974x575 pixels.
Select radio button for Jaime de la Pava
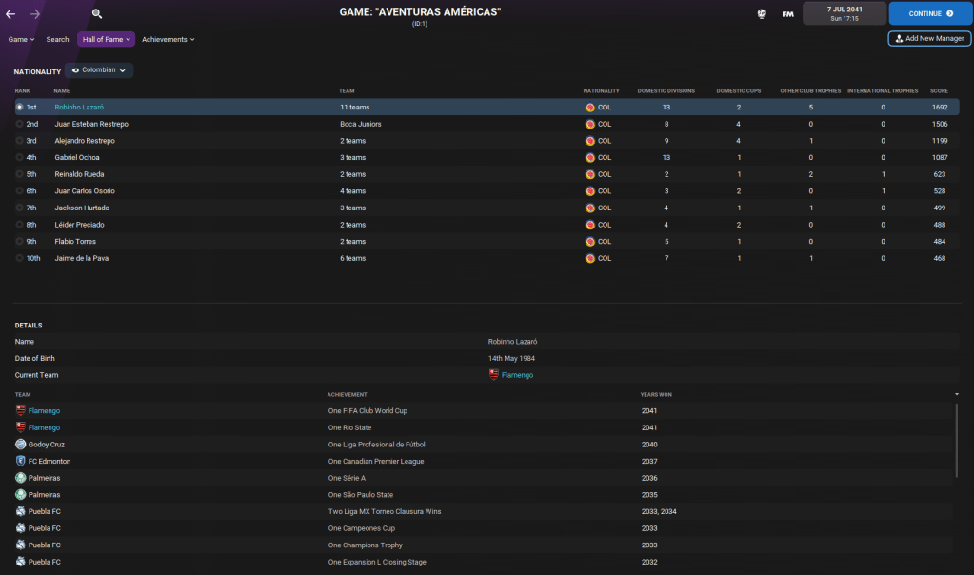(x=19, y=258)
